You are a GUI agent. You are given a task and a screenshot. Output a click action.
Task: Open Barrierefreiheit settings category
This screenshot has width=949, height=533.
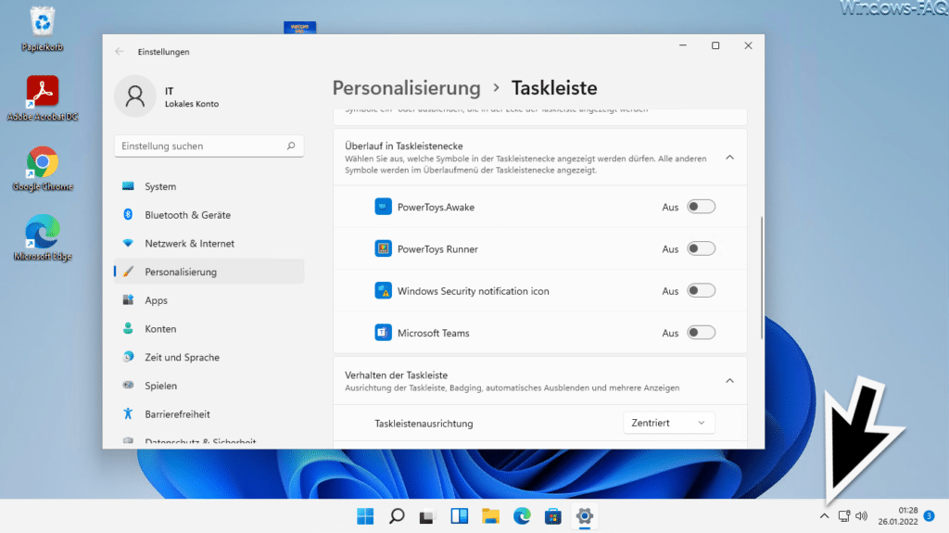pos(209,414)
